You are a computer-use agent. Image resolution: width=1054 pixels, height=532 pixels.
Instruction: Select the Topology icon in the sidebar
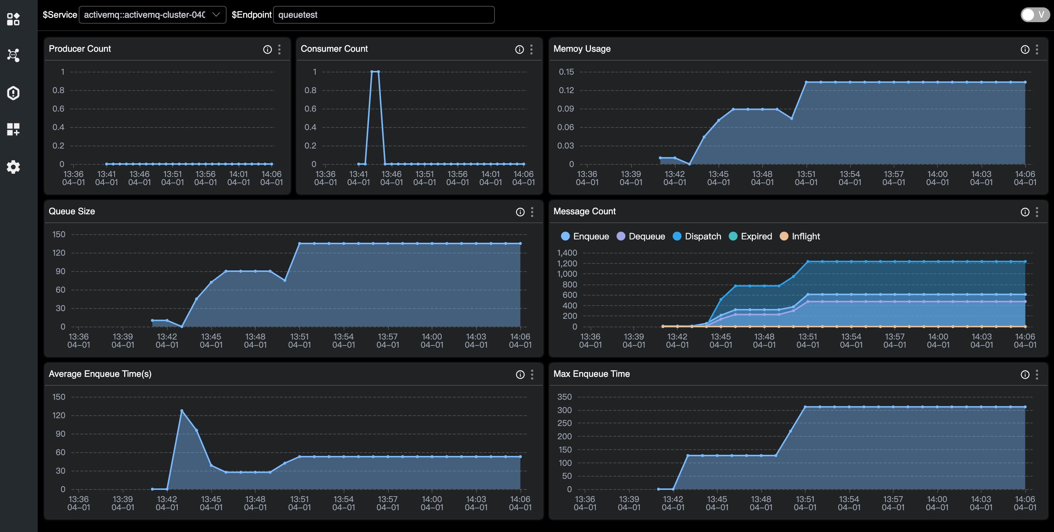click(x=14, y=55)
